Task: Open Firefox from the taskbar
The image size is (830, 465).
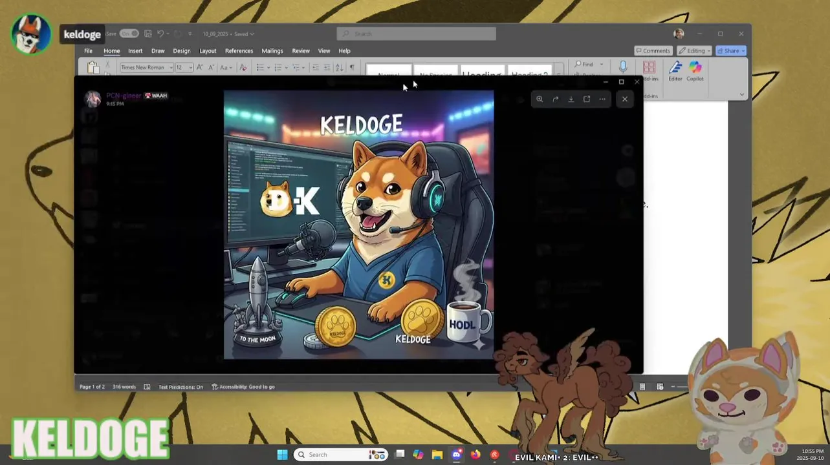Action: [475, 455]
